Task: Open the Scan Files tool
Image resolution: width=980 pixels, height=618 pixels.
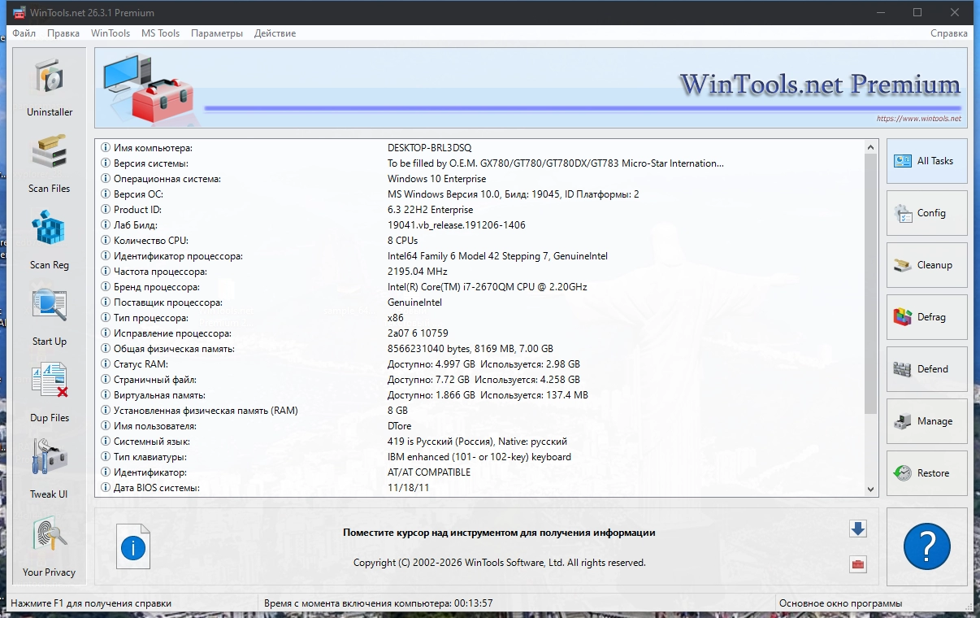Action: (x=50, y=163)
